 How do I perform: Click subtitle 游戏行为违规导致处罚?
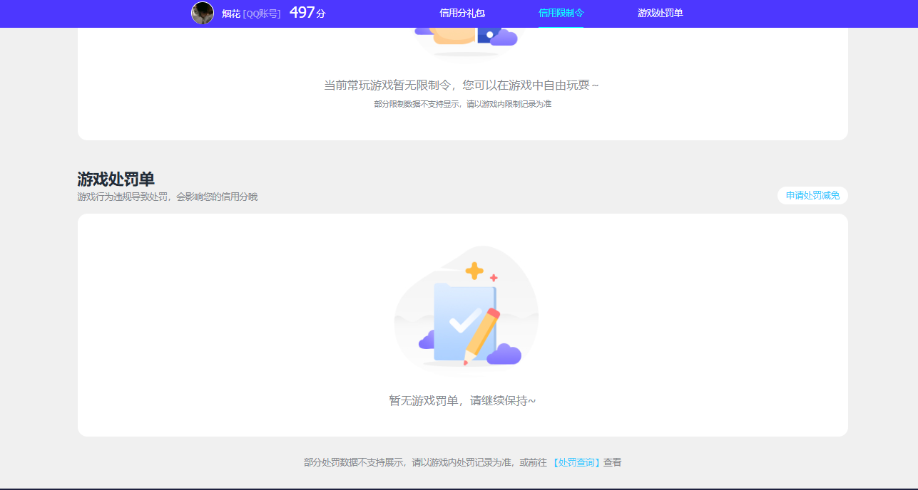(123, 197)
